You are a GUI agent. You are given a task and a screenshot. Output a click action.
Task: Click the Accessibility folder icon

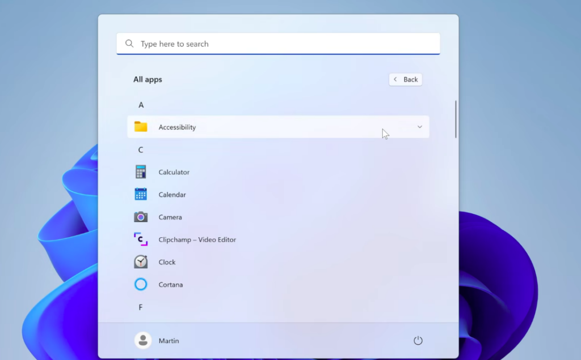(141, 127)
